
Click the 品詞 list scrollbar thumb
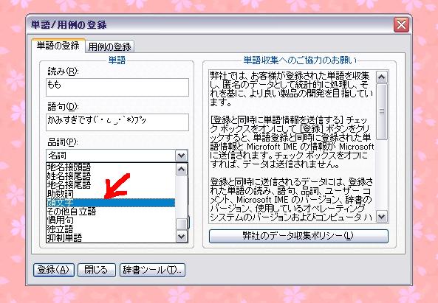[x=182, y=224]
